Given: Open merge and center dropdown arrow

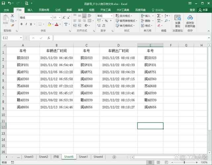Looking at the screenshot, I should [x=93, y=21].
